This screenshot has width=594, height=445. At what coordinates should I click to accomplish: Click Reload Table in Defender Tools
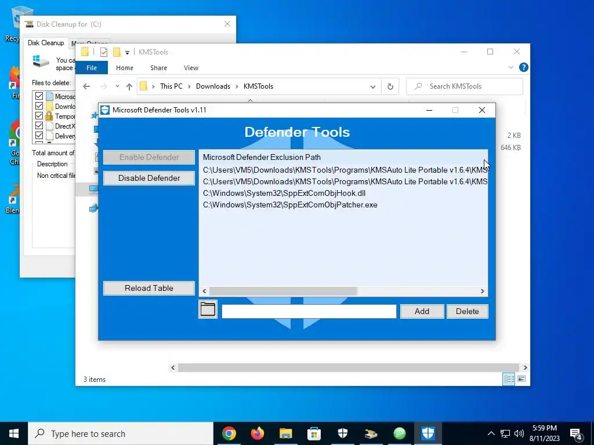click(x=149, y=288)
